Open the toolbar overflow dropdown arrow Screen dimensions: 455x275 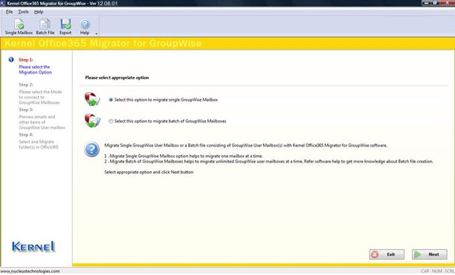[x=96, y=33]
